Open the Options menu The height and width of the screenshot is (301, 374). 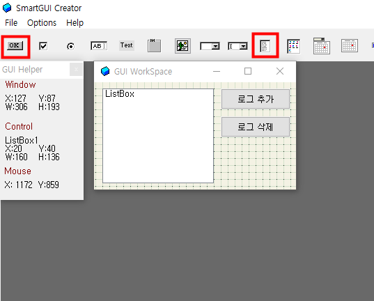[42, 23]
